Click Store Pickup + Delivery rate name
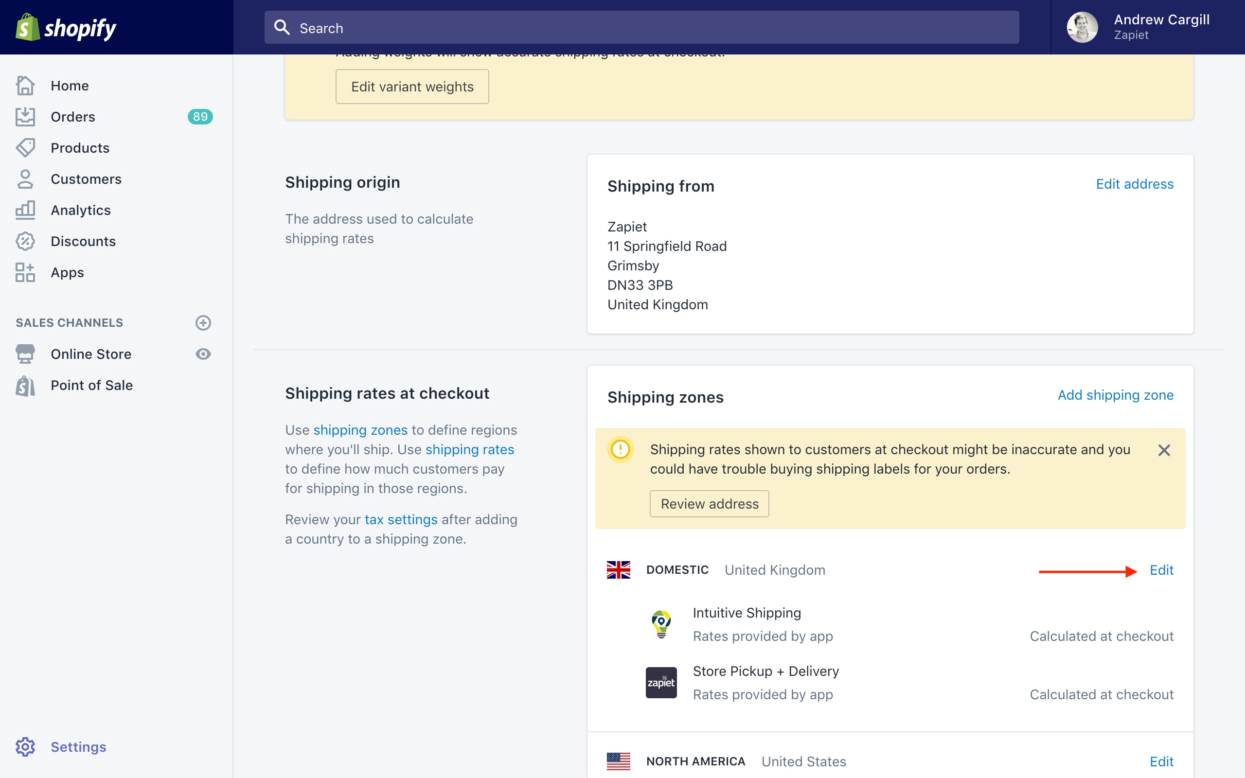The height and width of the screenshot is (778, 1245). [765, 671]
